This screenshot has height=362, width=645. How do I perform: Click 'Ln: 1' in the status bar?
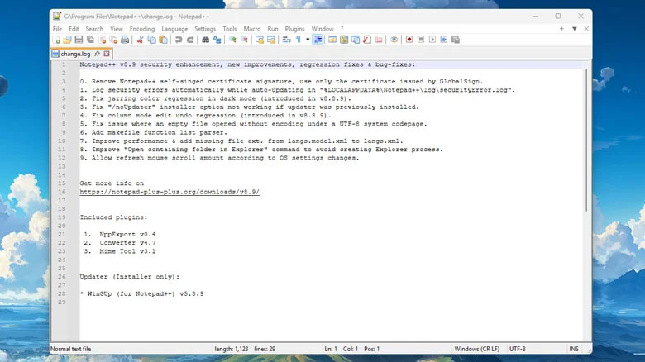331,349
